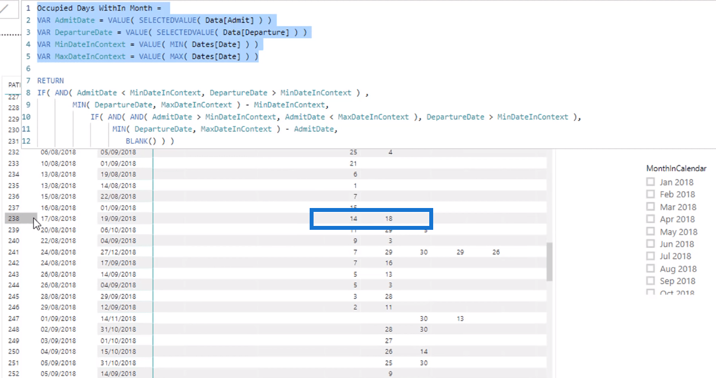Viewport: 716px width, 378px height.
Task: Click value 21 in row 233
Action: tap(353, 163)
